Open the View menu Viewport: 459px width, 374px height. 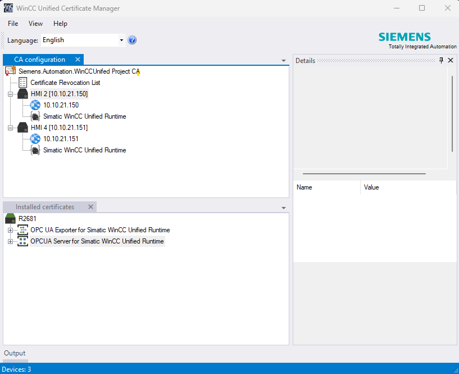[36, 24]
